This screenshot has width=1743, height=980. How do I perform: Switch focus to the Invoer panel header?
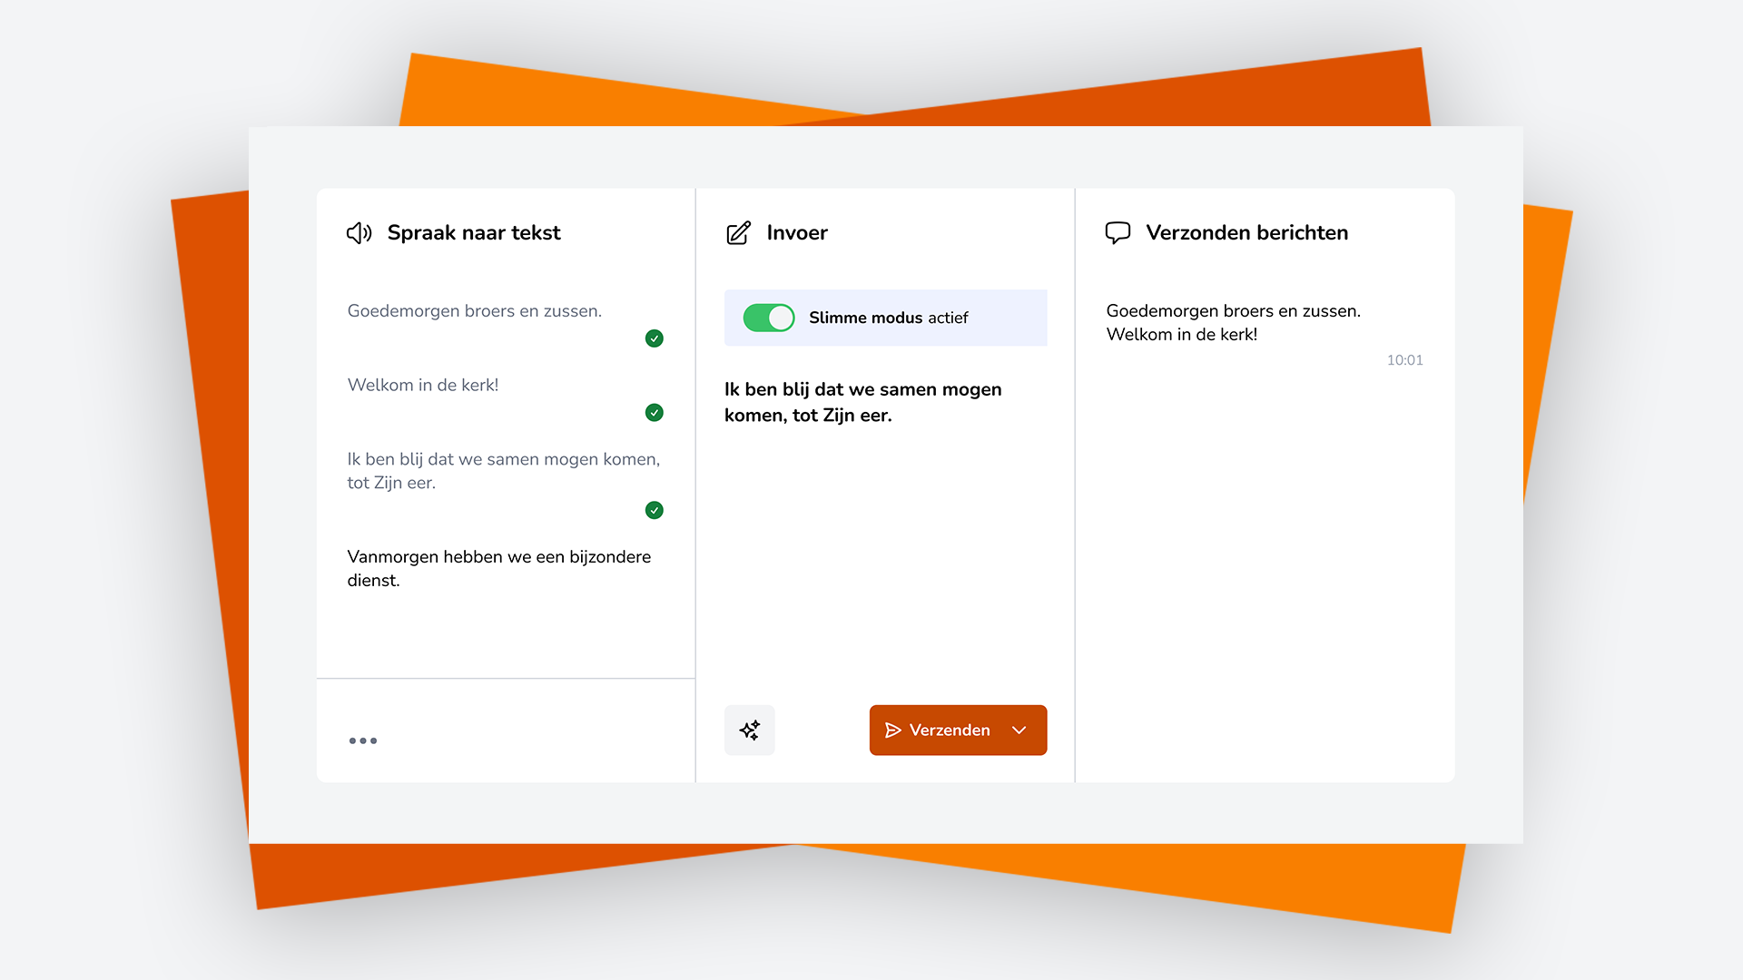coord(796,232)
